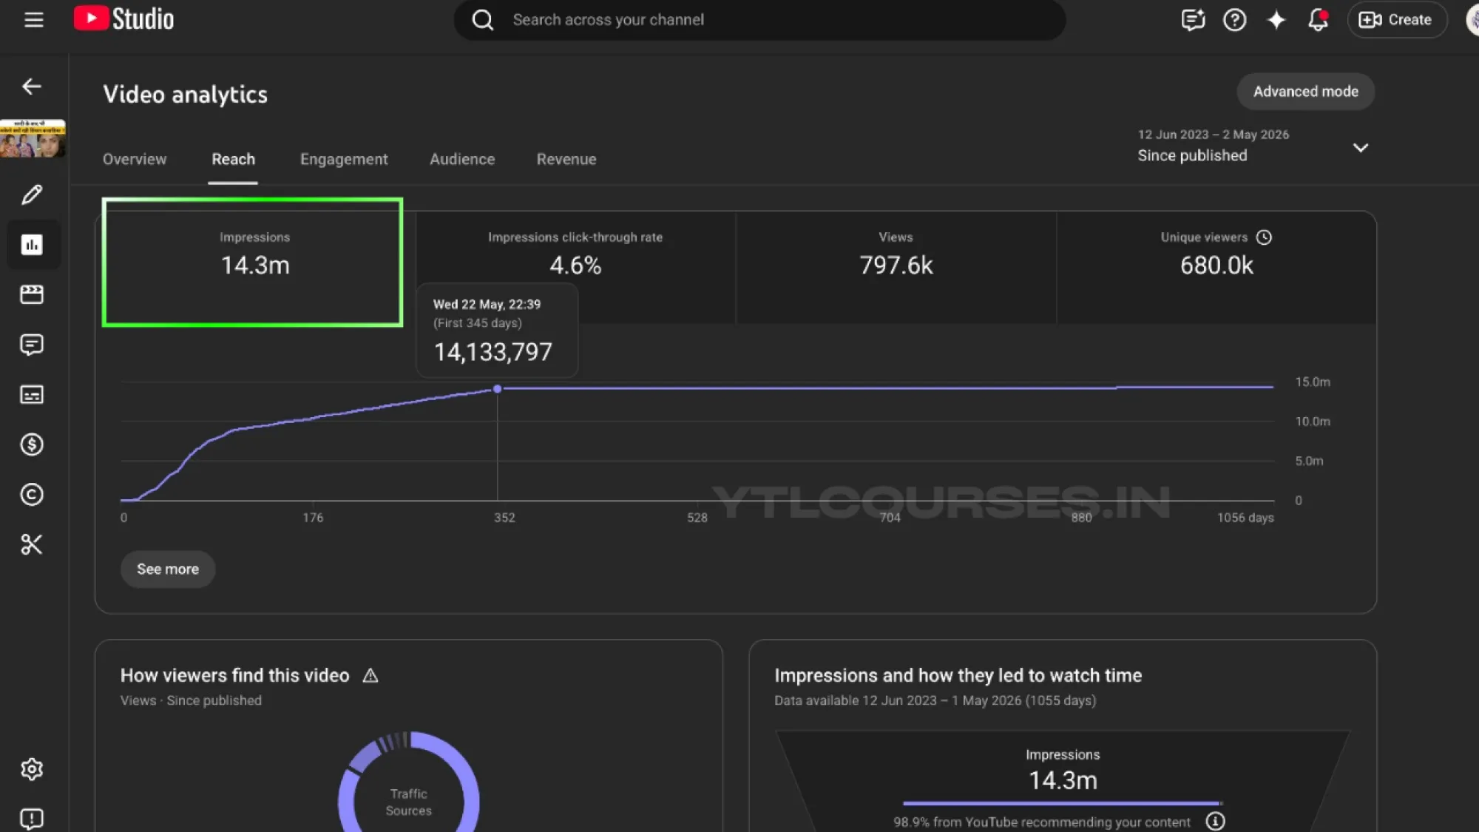1479x832 pixels.
Task: Open the help question mark icon
Action: pos(1234,20)
